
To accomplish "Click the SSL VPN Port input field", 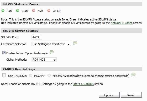I will [37, 37].
